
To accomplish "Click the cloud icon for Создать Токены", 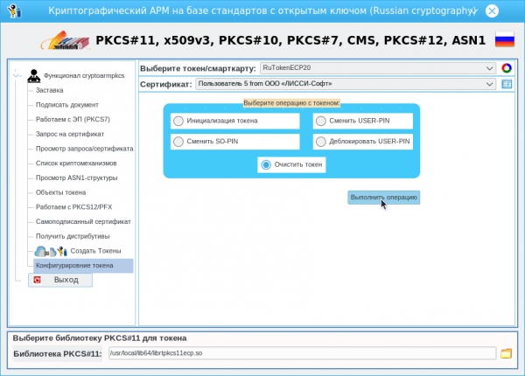I will [44, 251].
